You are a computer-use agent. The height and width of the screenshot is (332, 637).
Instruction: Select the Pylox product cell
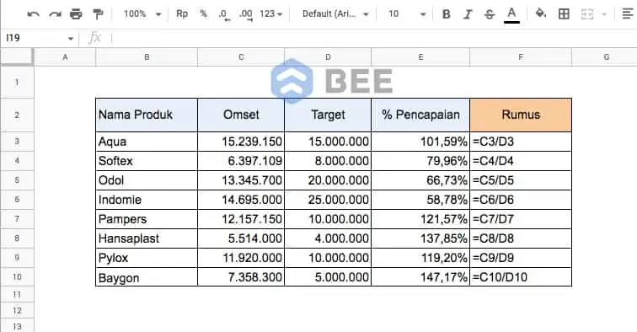coord(147,258)
